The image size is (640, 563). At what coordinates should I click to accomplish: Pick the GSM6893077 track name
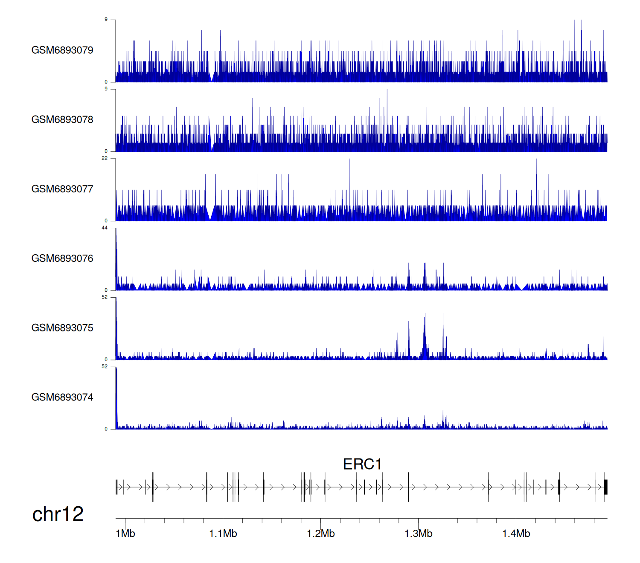pos(62,189)
